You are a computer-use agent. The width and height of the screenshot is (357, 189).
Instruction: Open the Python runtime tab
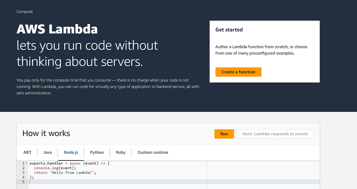click(97, 152)
